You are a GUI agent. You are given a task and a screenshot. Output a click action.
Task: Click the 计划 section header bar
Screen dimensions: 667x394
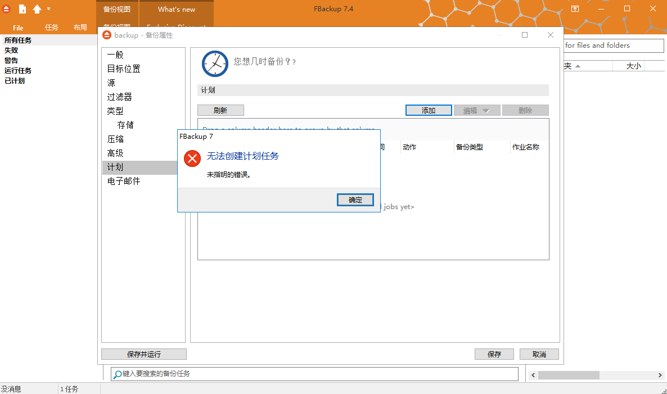(x=373, y=90)
